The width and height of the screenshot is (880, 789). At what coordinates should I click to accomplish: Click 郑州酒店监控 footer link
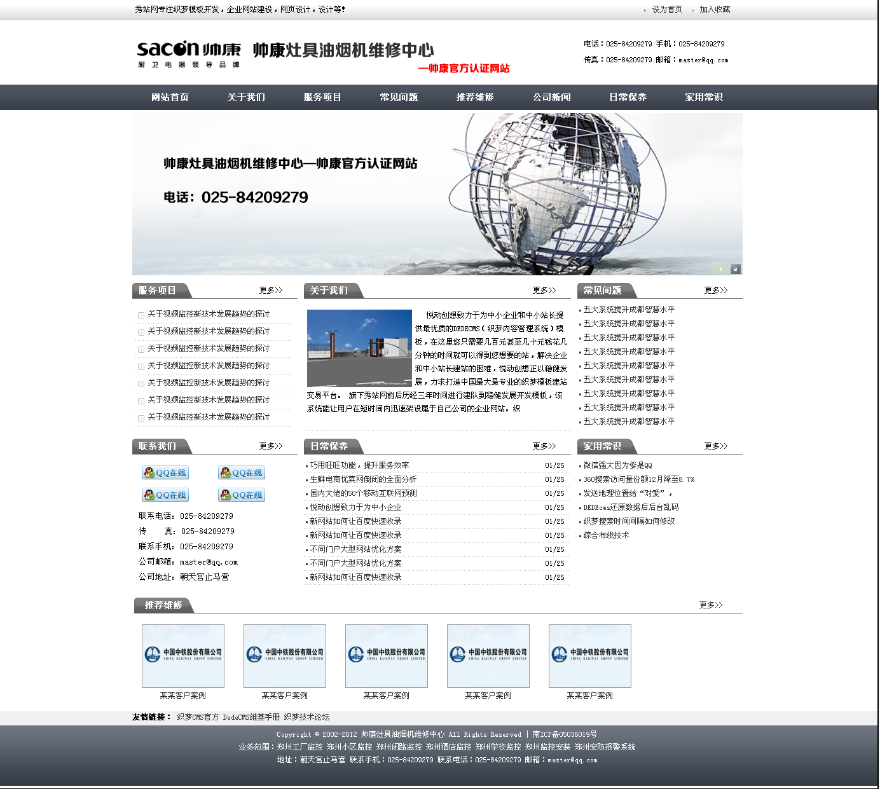[x=448, y=747]
